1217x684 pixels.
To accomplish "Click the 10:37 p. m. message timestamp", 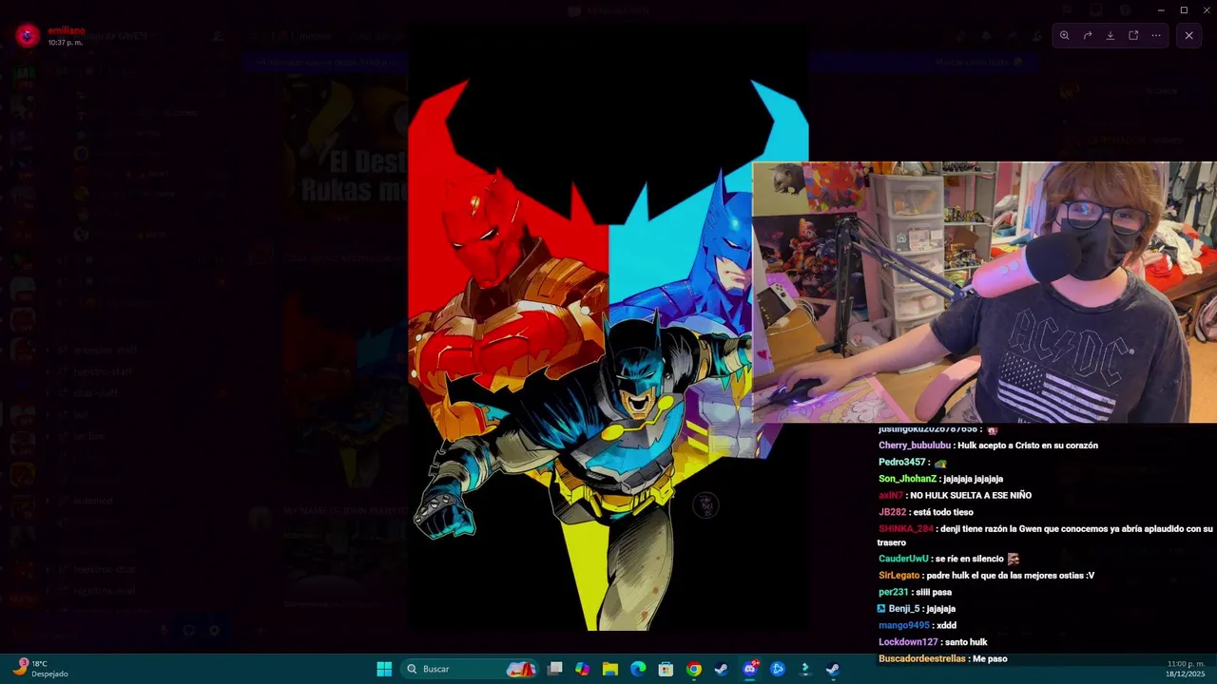I will [x=68, y=43].
